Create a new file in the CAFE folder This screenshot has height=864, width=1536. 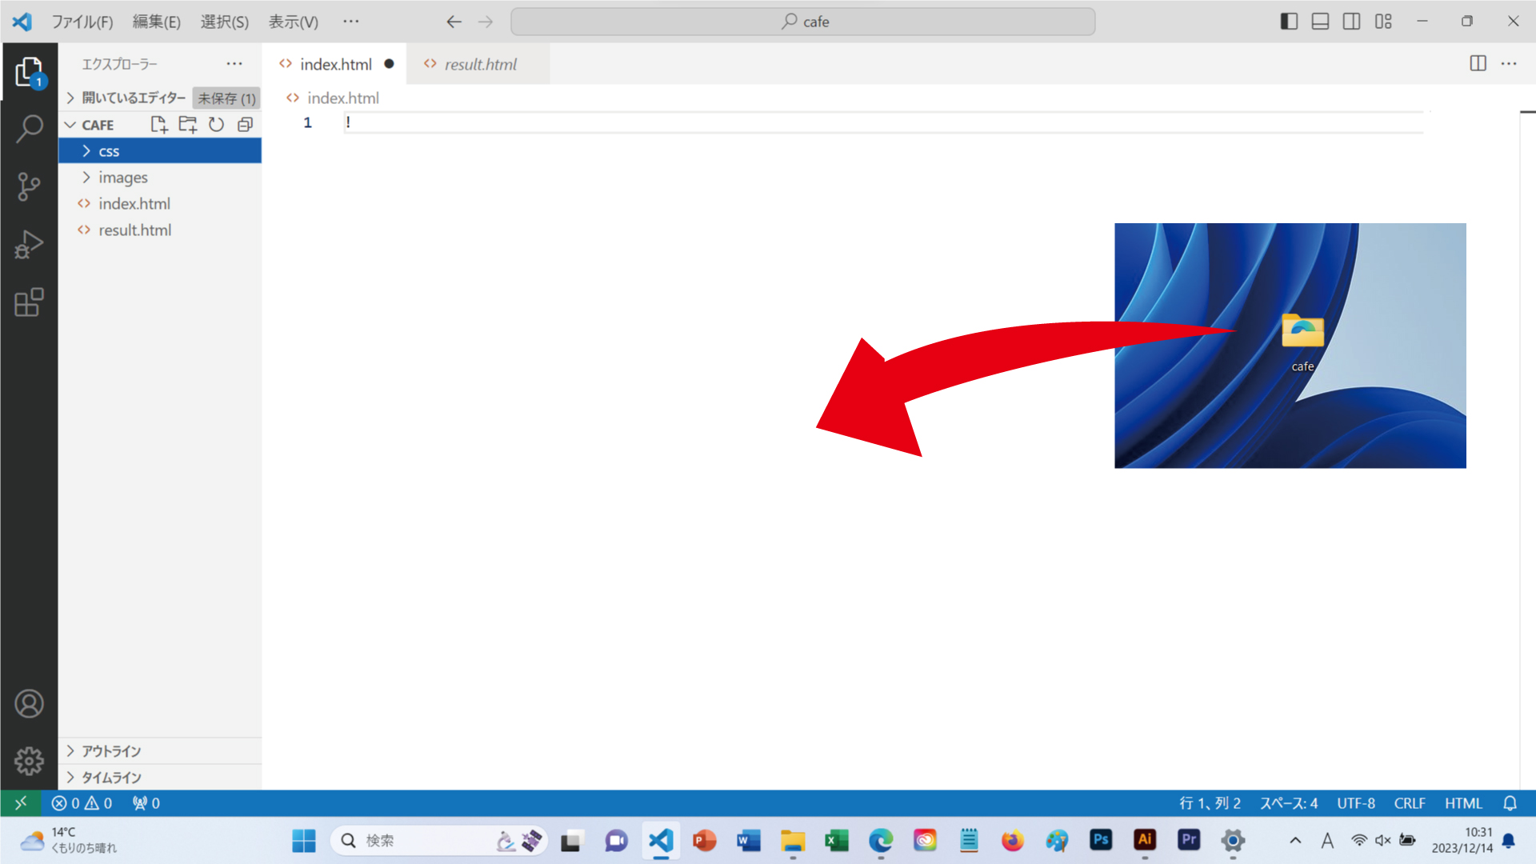click(158, 124)
